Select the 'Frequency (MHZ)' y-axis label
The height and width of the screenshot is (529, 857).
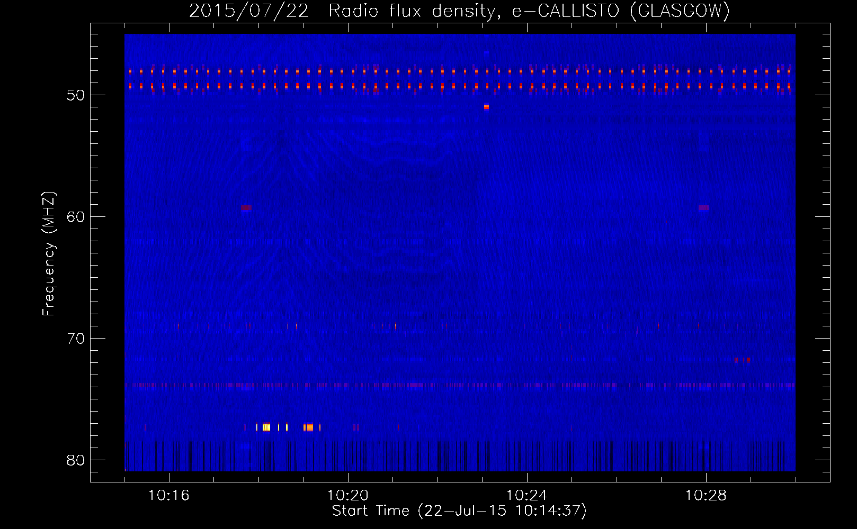(49, 254)
